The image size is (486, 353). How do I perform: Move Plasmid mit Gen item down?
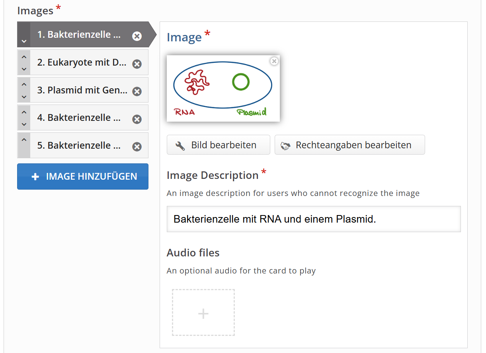(24, 97)
